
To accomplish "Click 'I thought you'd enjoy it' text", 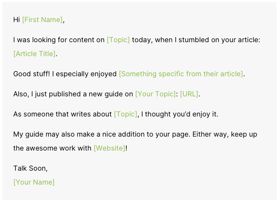I will tap(179, 114).
